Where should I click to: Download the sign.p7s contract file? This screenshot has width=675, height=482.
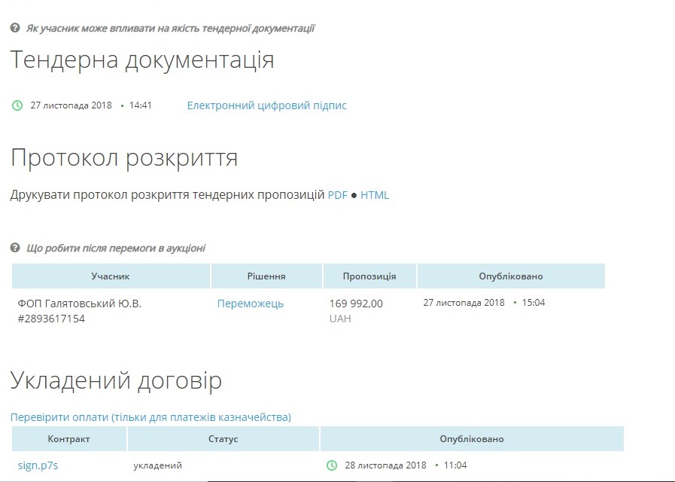tap(38, 465)
